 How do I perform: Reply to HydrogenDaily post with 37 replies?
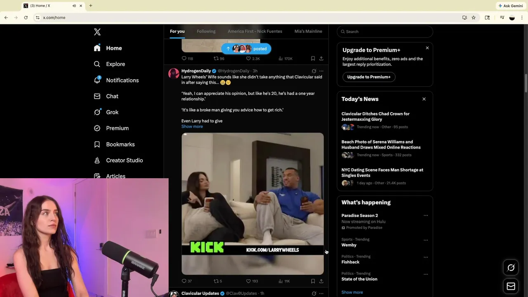coord(187,281)
